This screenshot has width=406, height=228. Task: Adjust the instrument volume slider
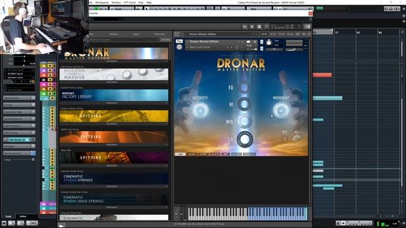pos(294,49)
